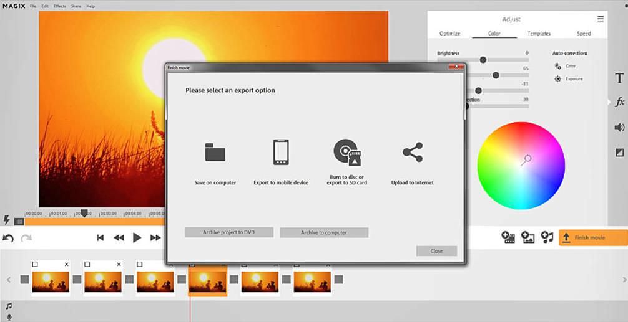
Task: Click Archive project to DVD button
Action: tap(228, 232)
